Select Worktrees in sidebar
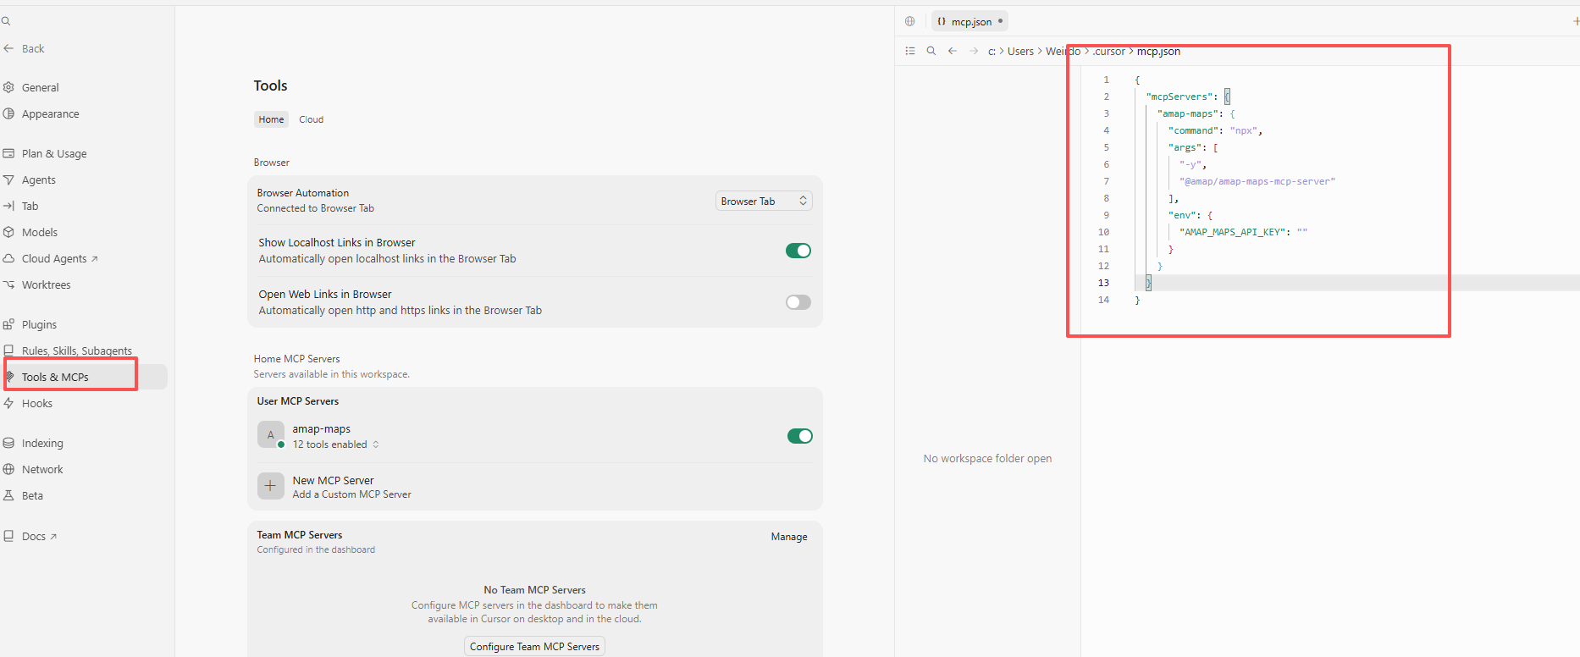1580x657 pixels. pos(46,284)
